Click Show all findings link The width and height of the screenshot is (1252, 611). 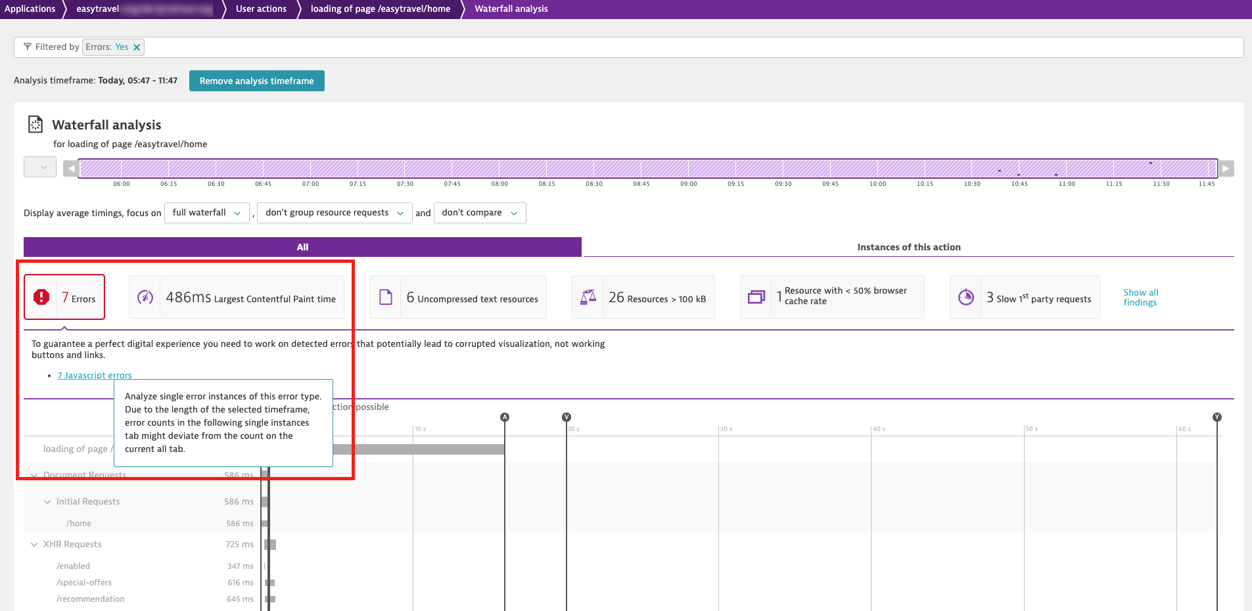pyautogui.click(x=1140, y=298)
